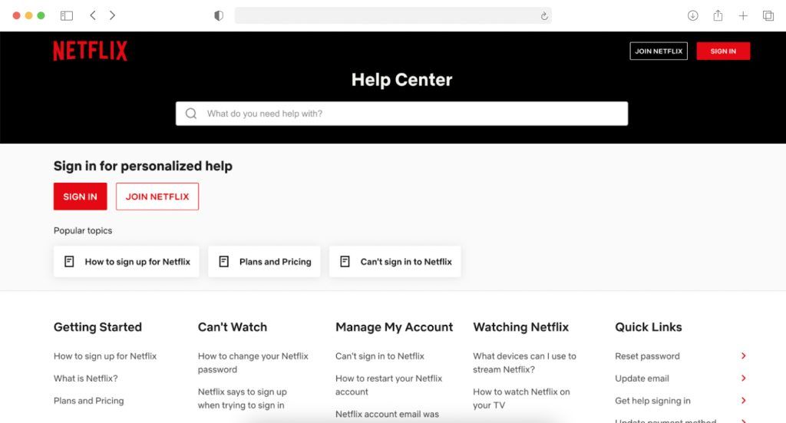The height and width of the screenshot is (423, 786).
Task: Open the privacy shield icon
Action: click(x=219, y=15)
